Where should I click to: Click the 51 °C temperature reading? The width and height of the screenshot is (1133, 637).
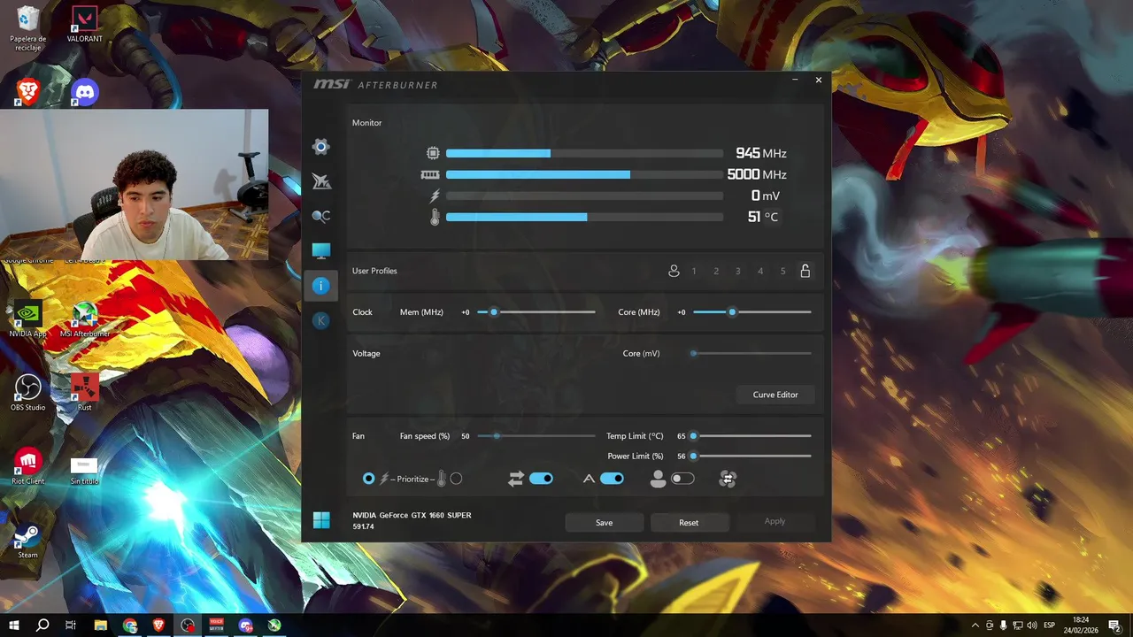[763, 217]
